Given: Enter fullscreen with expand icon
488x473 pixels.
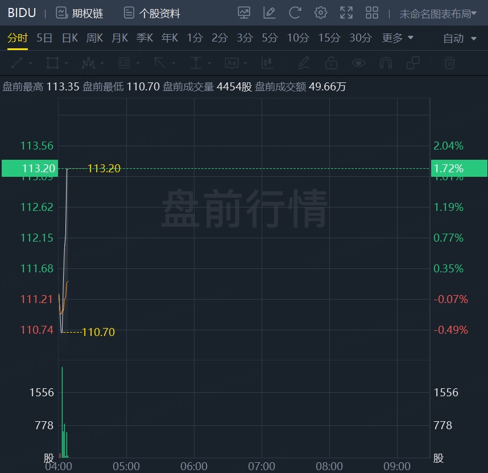Looking at the screenshot, I should point(346,13).
